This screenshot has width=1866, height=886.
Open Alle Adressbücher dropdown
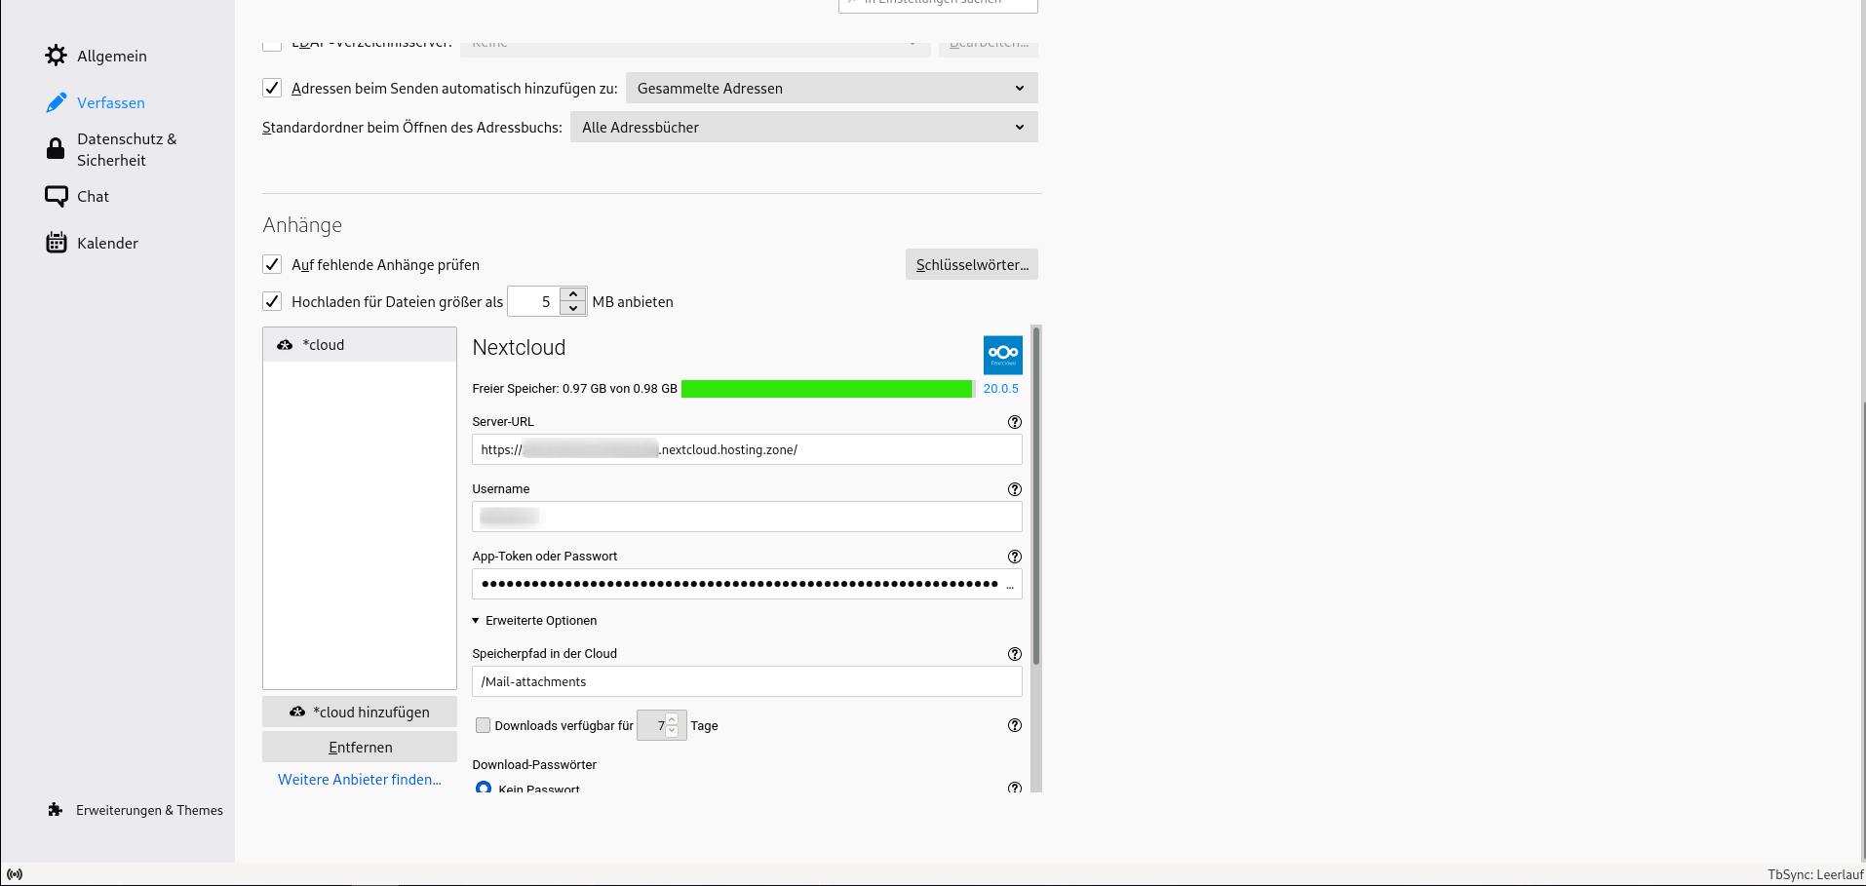pyautogui.click(x=804, y=127)
